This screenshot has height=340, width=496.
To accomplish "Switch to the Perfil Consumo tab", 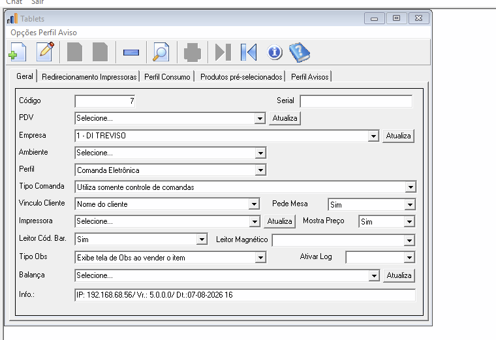I will (167, 77).
